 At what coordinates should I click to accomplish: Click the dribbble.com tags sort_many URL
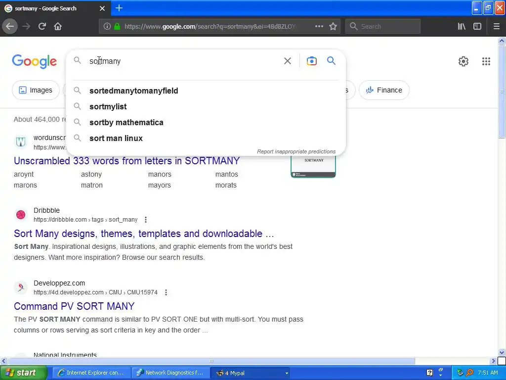(x=85, y=220)
